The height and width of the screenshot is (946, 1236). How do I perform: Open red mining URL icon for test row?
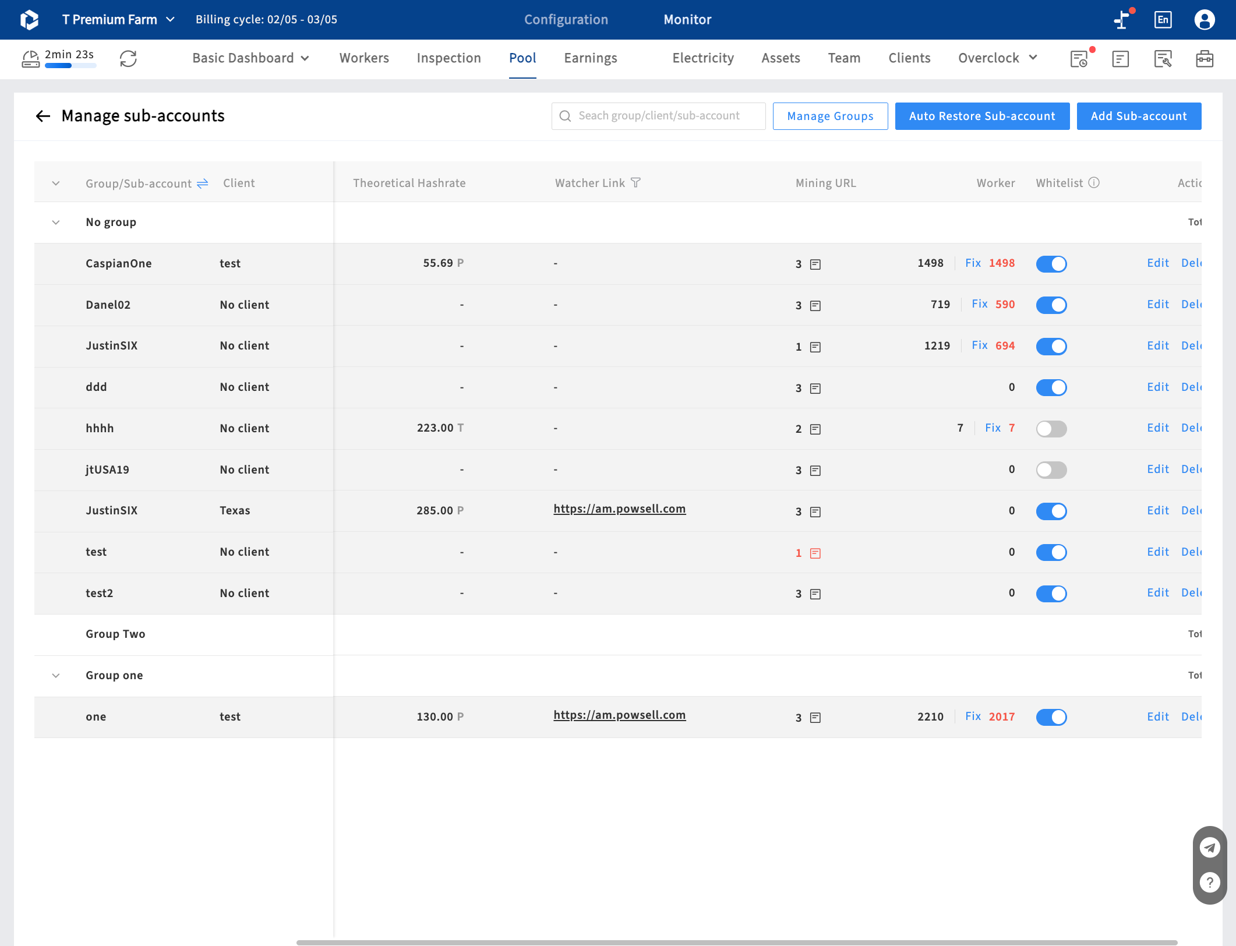click(815, 553)
